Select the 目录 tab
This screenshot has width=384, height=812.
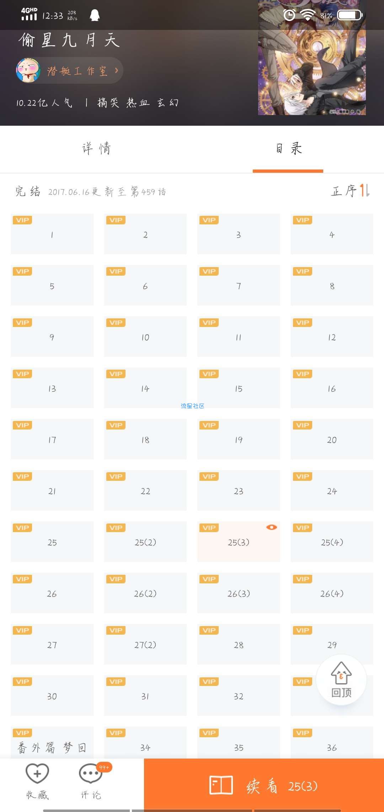click(288, 149)
